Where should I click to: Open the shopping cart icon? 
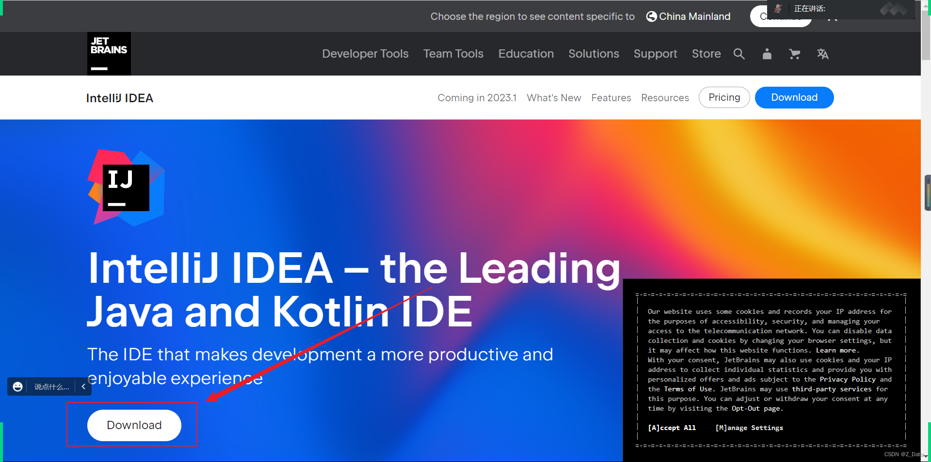(x=794, y=54)
